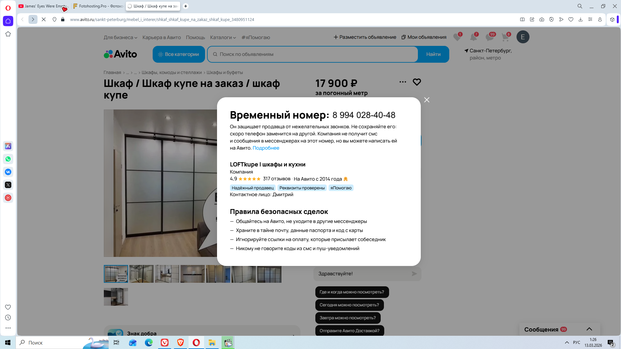Image resolution: width=621 pixels, height=349 pixels.
Task: Open Opera history clock in sidebar
Action: (8, 318)
